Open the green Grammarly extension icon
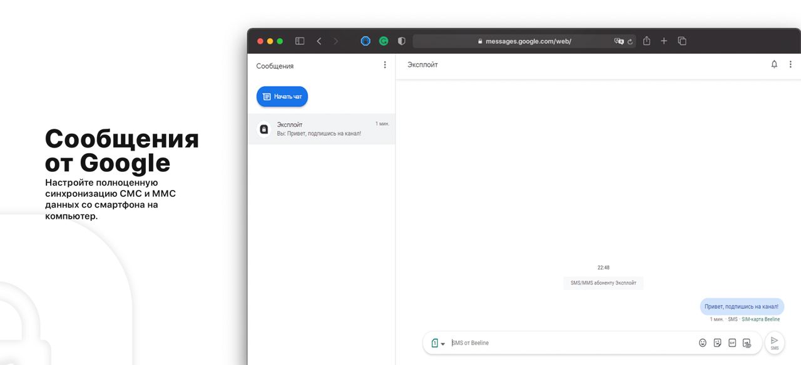The height and width of the screenshot is (365, 801). [x=384, y=41]
